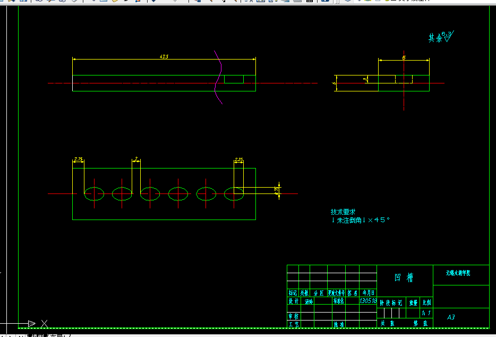Click the UCS X axis arrow icon
496x337 pixels.
tap(32, 323)
